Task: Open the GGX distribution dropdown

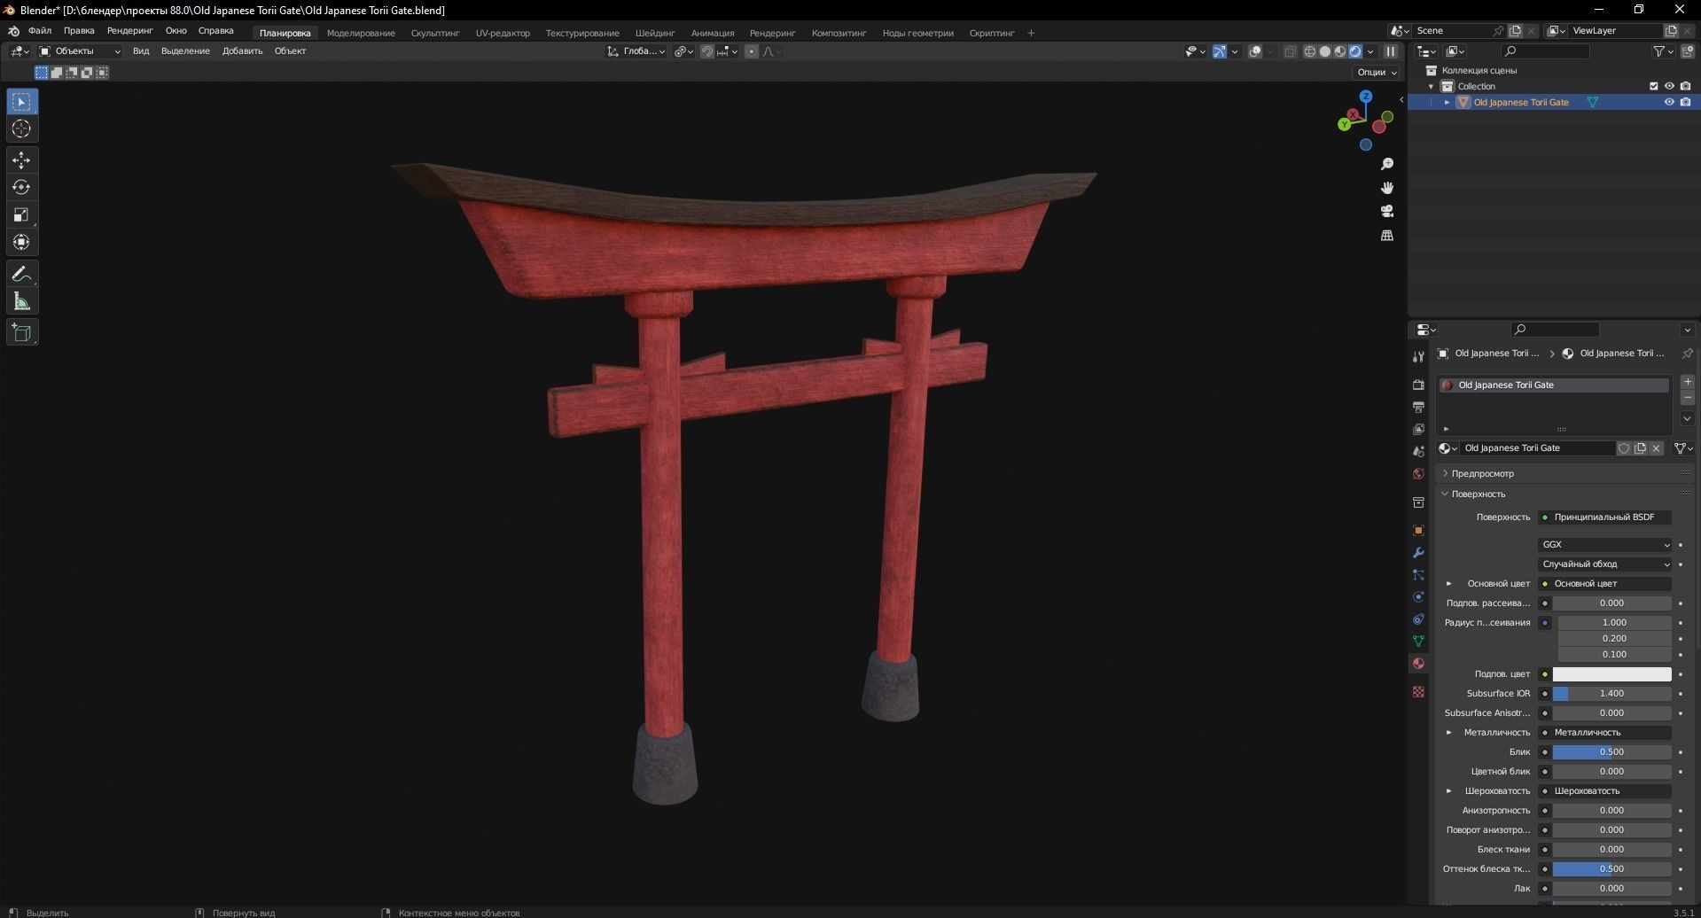Action: click(x=1604, y=545)
